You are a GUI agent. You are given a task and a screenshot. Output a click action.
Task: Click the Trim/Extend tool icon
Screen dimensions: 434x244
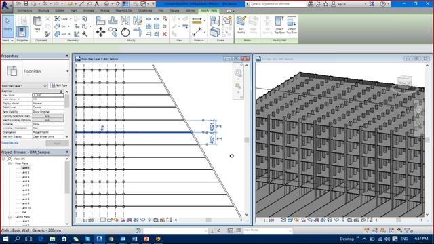click(138, 32)
